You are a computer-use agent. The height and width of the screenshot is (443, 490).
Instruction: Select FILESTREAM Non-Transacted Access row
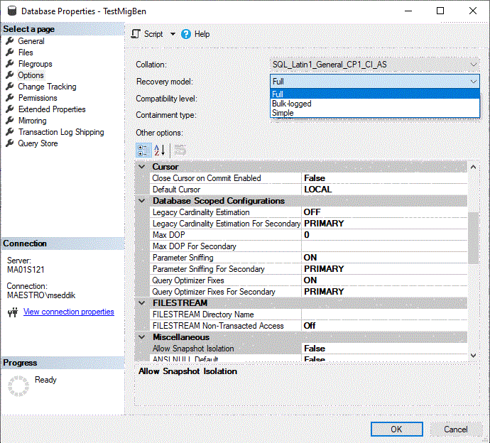click(309, 326)
